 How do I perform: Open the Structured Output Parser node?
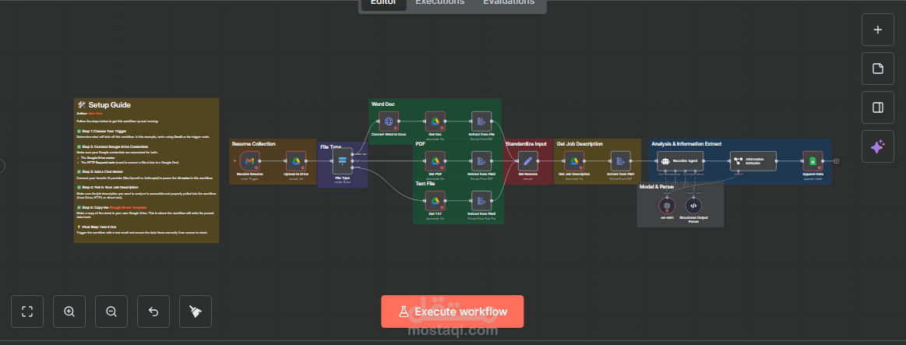694,205
